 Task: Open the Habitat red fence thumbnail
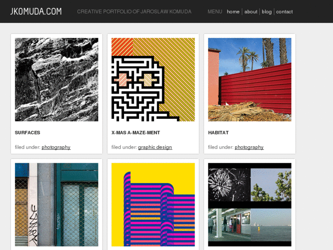tap(250, 79)
